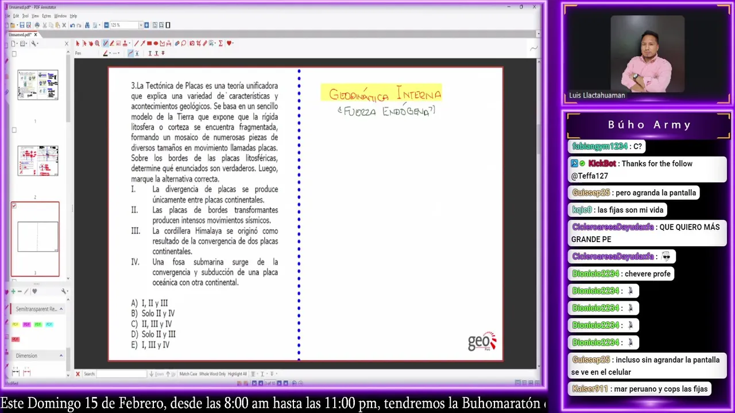The width and height of the screenshot is (735, 413).
Task: Click the Delete X icon in main toolbar
Action: coord(64,25)
